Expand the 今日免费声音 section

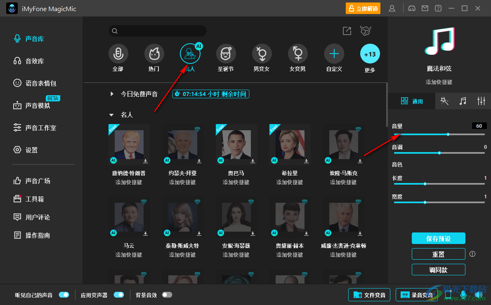[112, 94]
